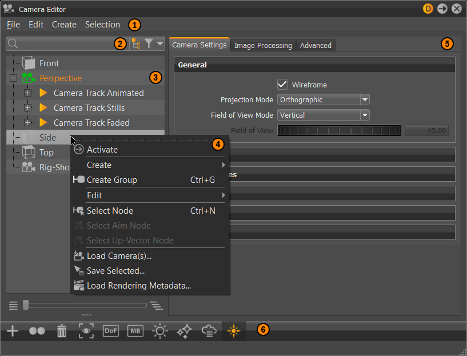Choose Create Group from the context menu
Image resolution: width=467 pixels, height=356 pixels.
[150, 180]
